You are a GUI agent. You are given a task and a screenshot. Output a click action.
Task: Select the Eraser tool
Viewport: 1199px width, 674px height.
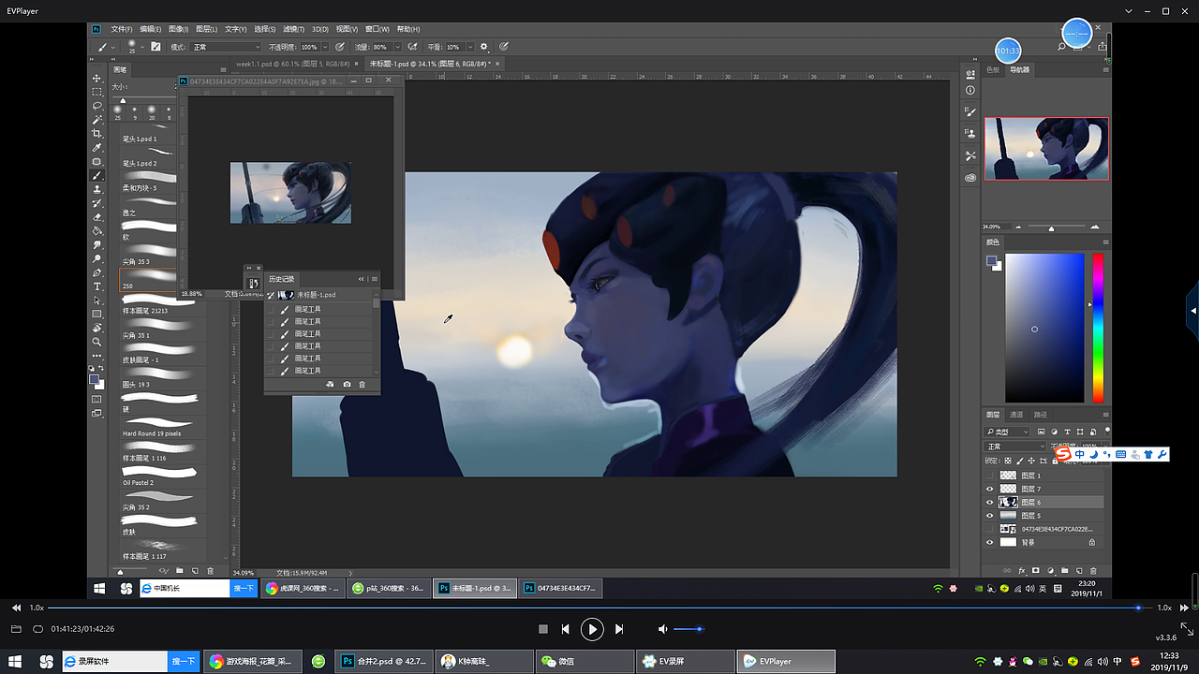tap(97, 217)
